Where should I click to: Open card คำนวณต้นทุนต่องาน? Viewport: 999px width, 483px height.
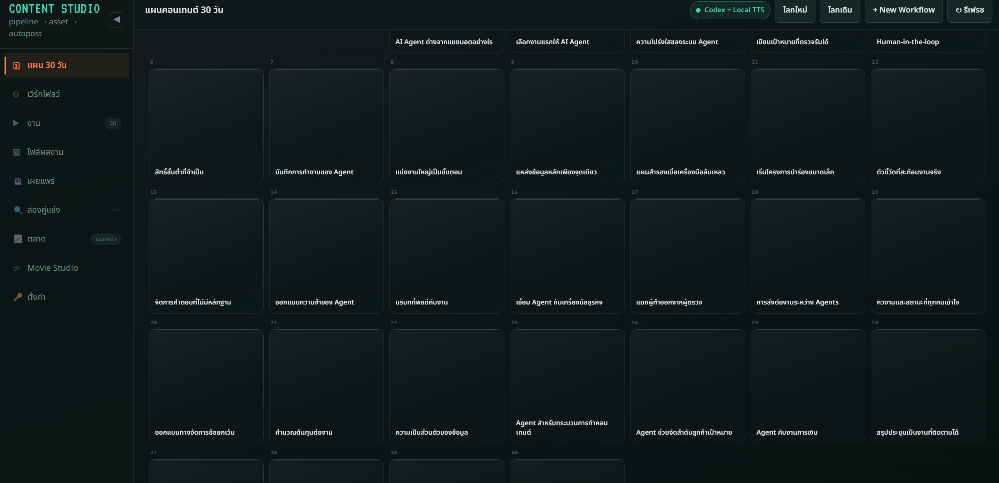tap(326, 386)
